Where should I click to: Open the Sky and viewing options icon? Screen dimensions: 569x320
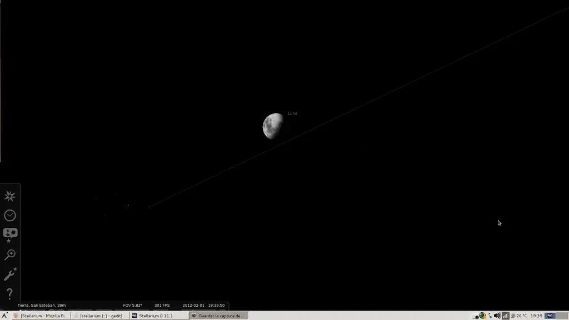click(x=10, y=235)
